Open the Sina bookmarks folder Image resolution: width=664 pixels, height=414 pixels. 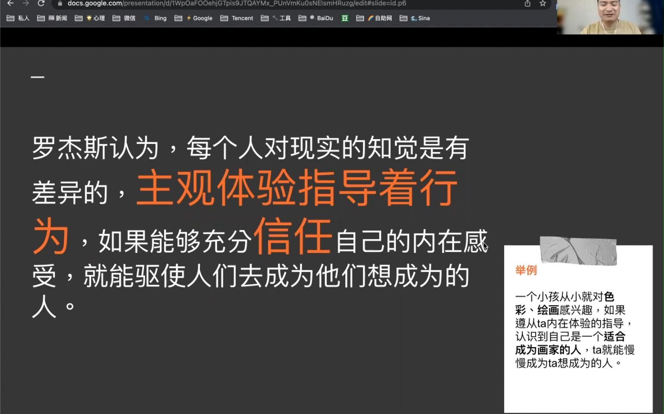(x=414, y=18)
